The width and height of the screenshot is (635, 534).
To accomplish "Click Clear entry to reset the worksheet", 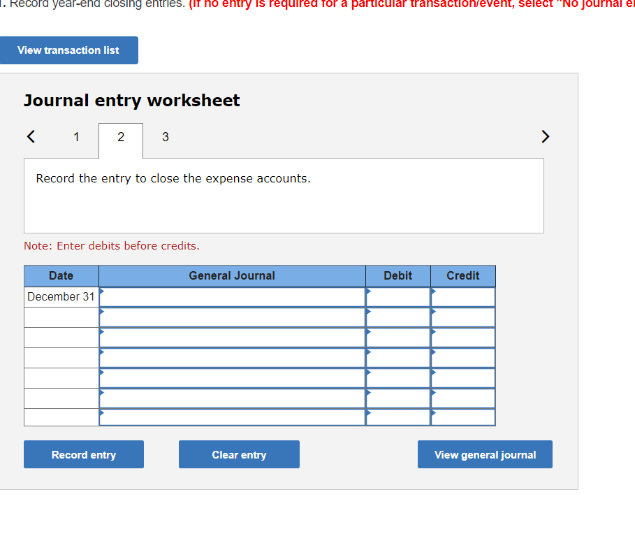I will point(239,454).
